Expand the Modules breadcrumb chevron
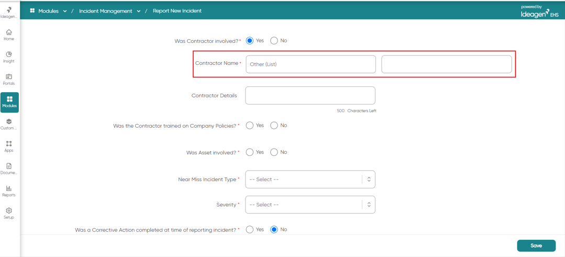Viewport: 565px width, 257px height. (x=65, y=11)
